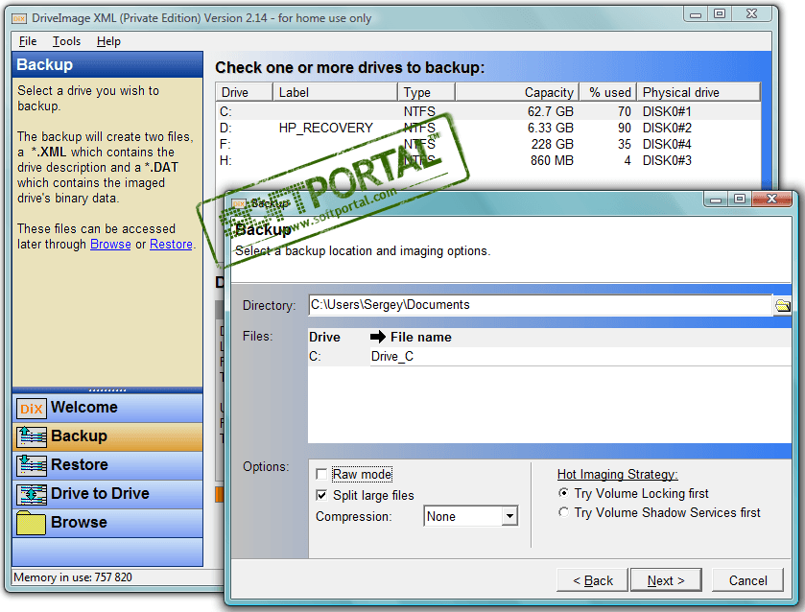Click DISK0#4 physical drive entry
Viewport: 805px width, 612px height.
(667, 144)
